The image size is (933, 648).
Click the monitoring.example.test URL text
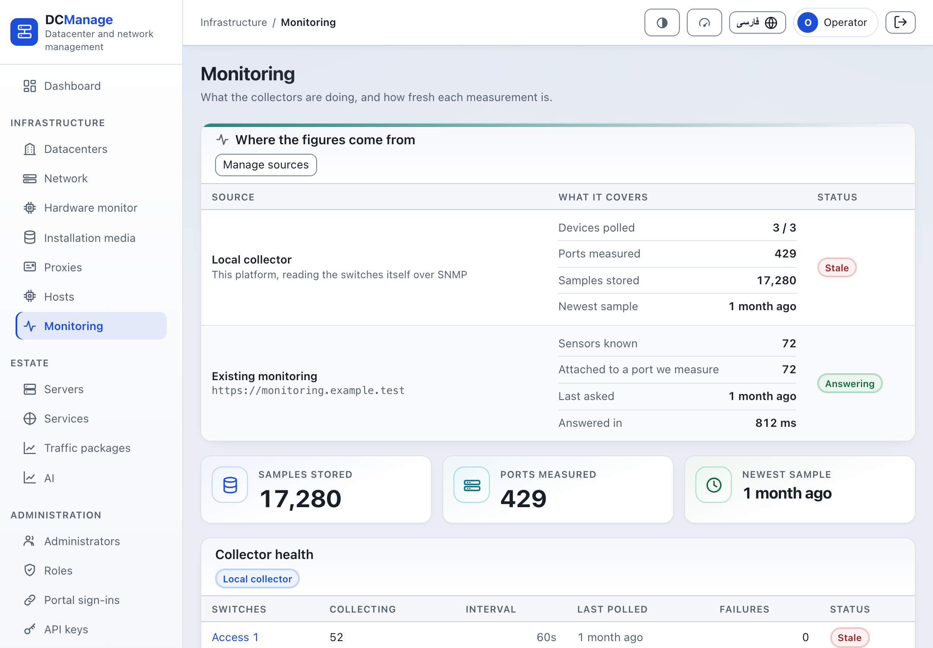pos(308,391)
